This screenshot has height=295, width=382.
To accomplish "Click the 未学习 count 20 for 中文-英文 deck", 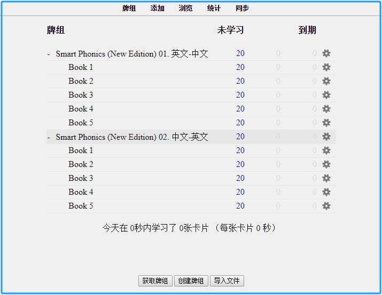I will (240, 137).
